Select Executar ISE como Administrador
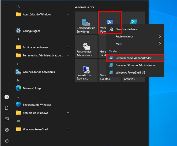 (x=135, y=65)
